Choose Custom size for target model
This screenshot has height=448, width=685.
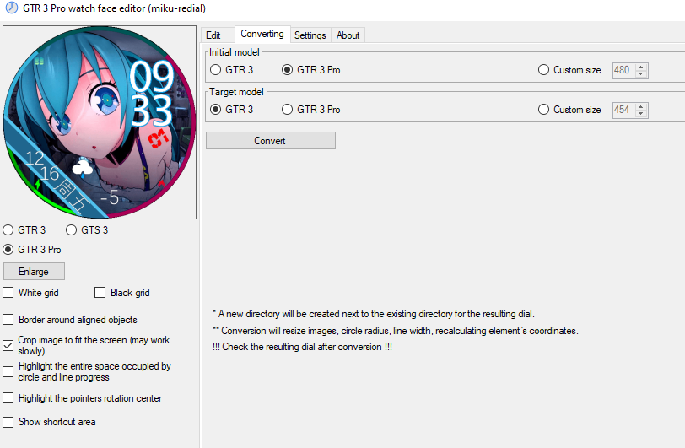(569, 110)
